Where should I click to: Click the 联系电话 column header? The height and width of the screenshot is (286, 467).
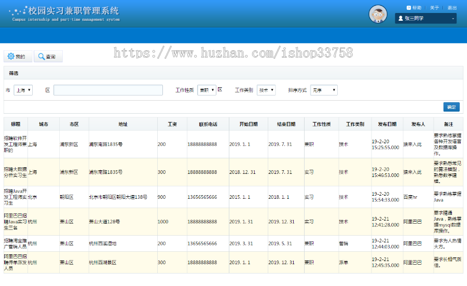click(208, 124)
